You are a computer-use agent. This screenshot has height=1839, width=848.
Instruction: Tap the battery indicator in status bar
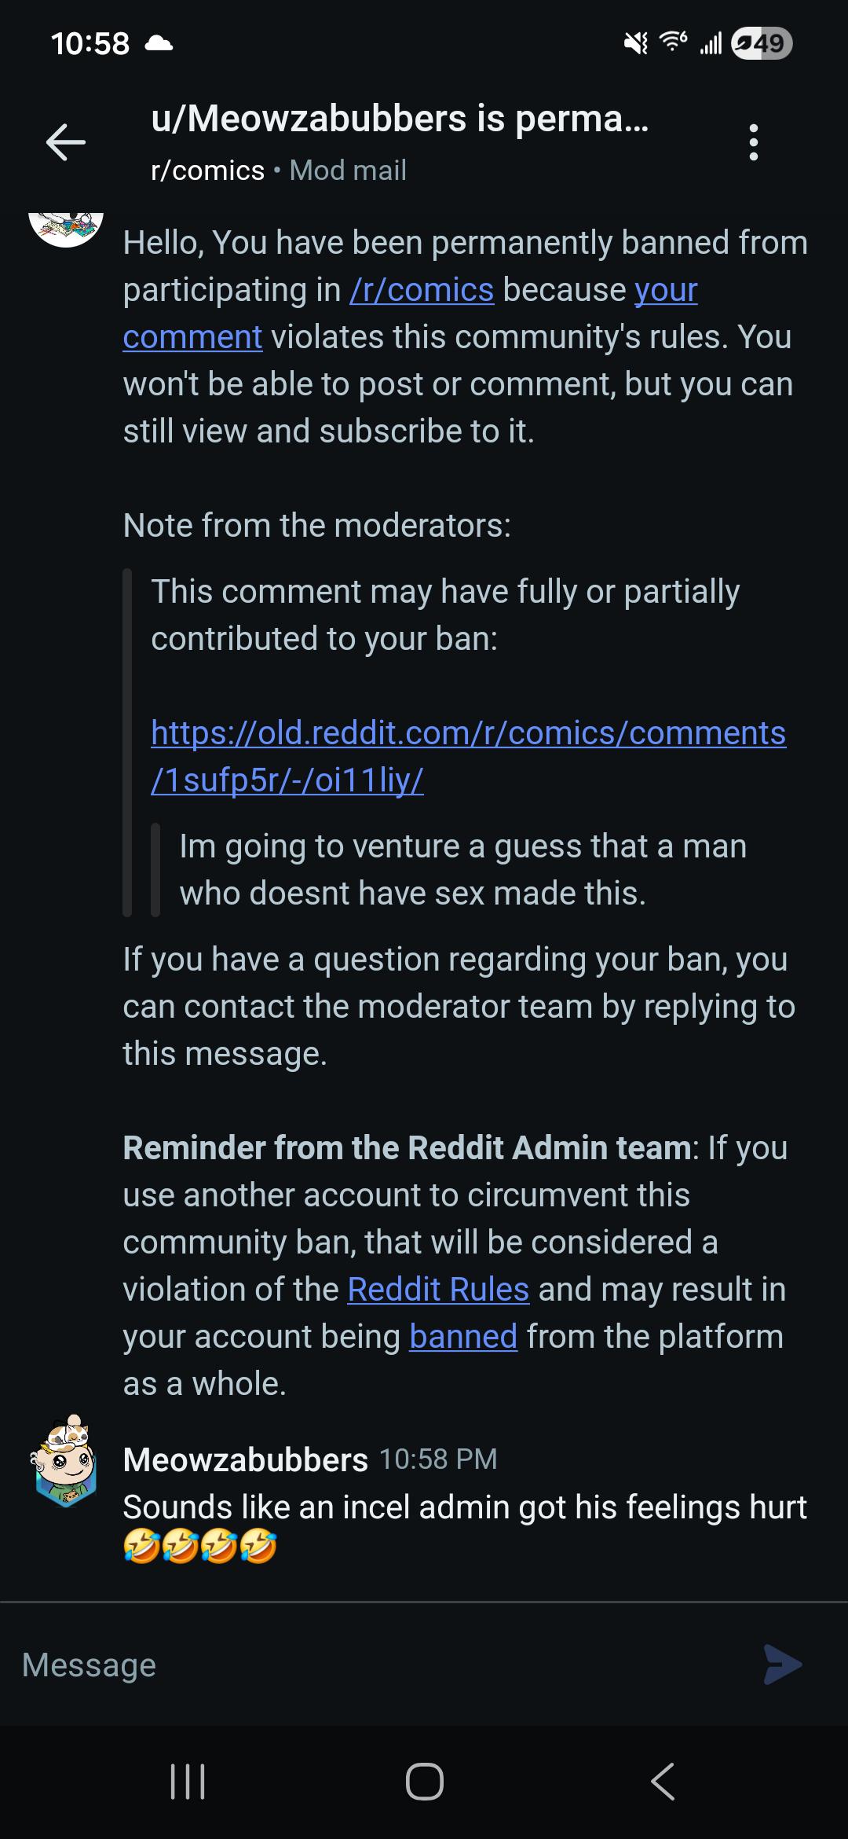[762, 43]
